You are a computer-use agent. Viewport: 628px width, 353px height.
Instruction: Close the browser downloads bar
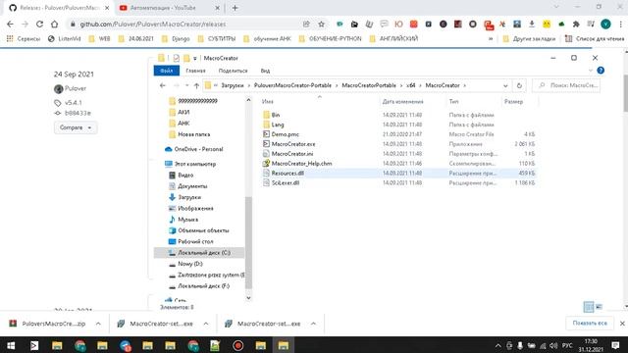tap(622, 324)
